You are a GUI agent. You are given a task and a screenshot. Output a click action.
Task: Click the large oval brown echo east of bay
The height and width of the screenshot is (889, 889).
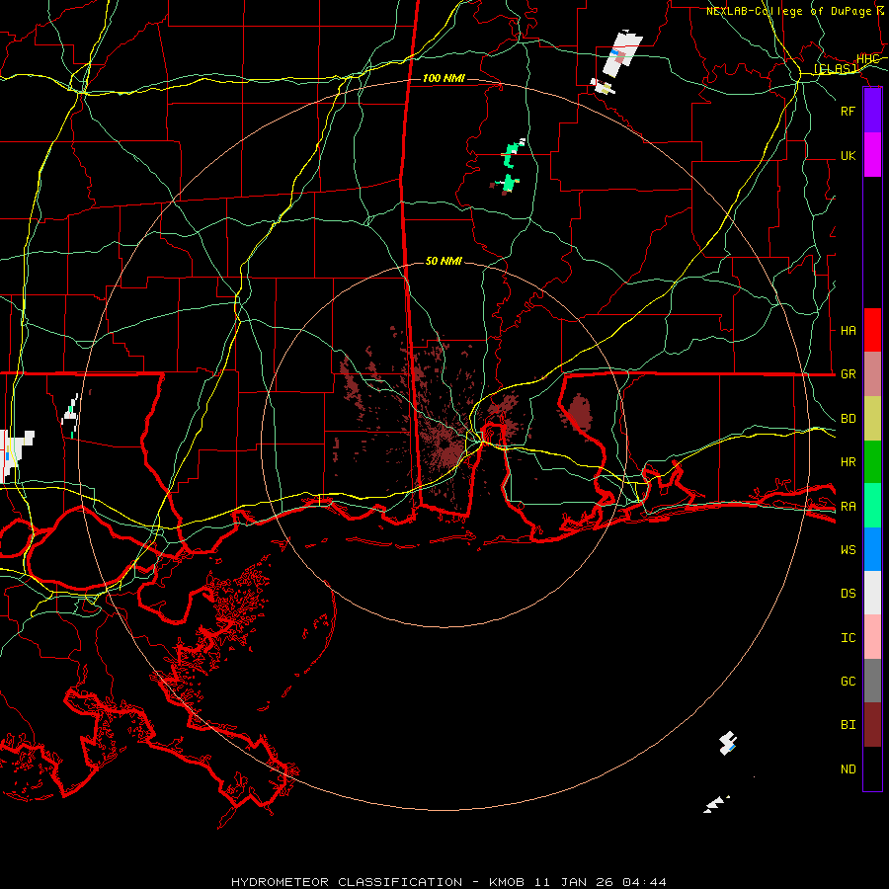[579, 411]
